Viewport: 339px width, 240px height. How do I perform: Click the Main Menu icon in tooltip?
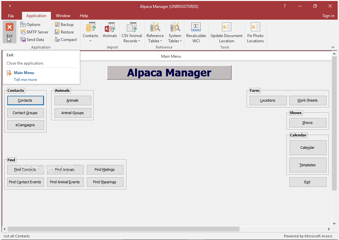[x=9, y=73]
